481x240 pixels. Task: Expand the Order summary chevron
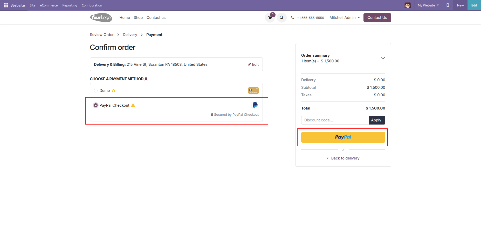383,58
